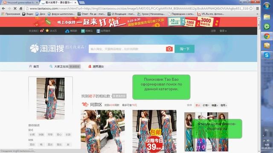The image size is (273, 153).
Task: Click the greyed-out forward arrow
Action: pyautogui.click(x=9, y=8)
